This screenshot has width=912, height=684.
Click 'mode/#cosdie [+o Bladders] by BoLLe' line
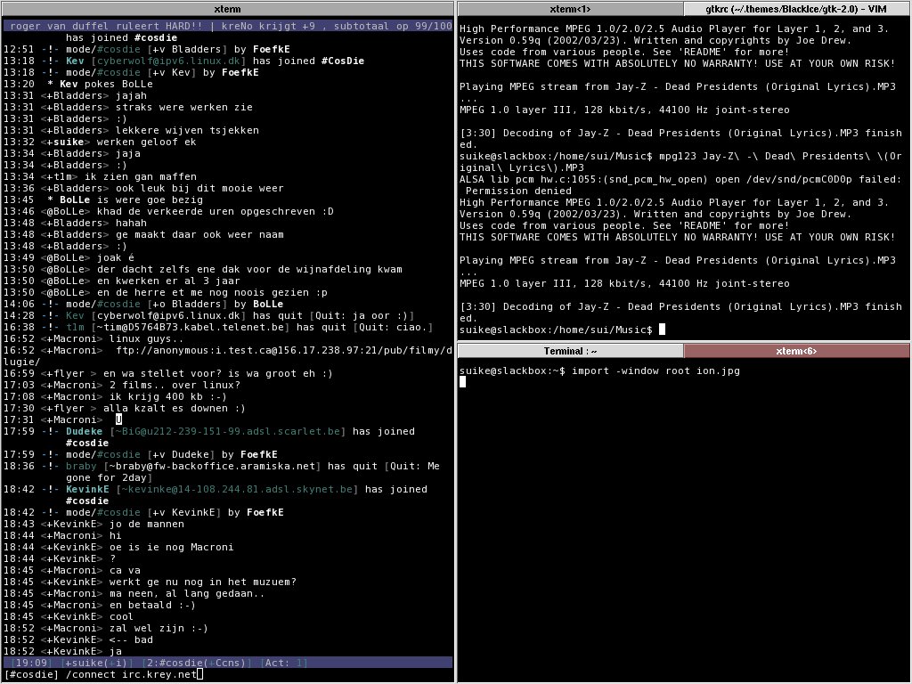click(x=143, y=304)
